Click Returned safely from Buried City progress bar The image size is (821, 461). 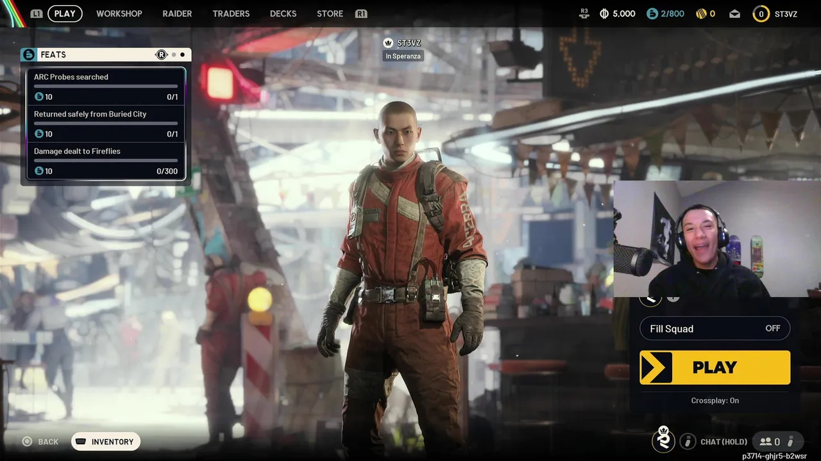point(106,123)
